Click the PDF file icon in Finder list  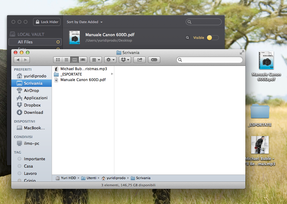[56, 80]
